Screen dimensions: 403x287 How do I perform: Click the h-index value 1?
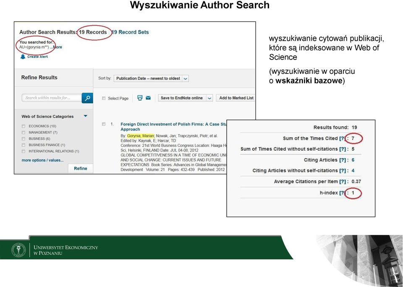pyautogui.click(x=353, y=193)
